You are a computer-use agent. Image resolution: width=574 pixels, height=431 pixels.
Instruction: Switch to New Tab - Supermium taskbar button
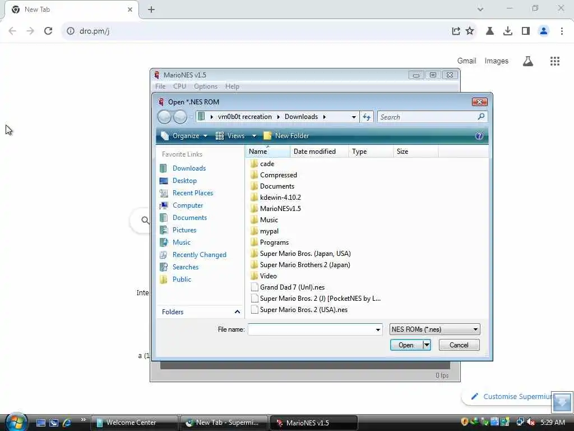click(x=224, y=423)
